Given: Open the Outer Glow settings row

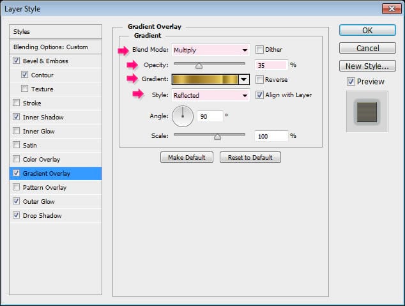Looking at the screenshot, I should point(56,201).
